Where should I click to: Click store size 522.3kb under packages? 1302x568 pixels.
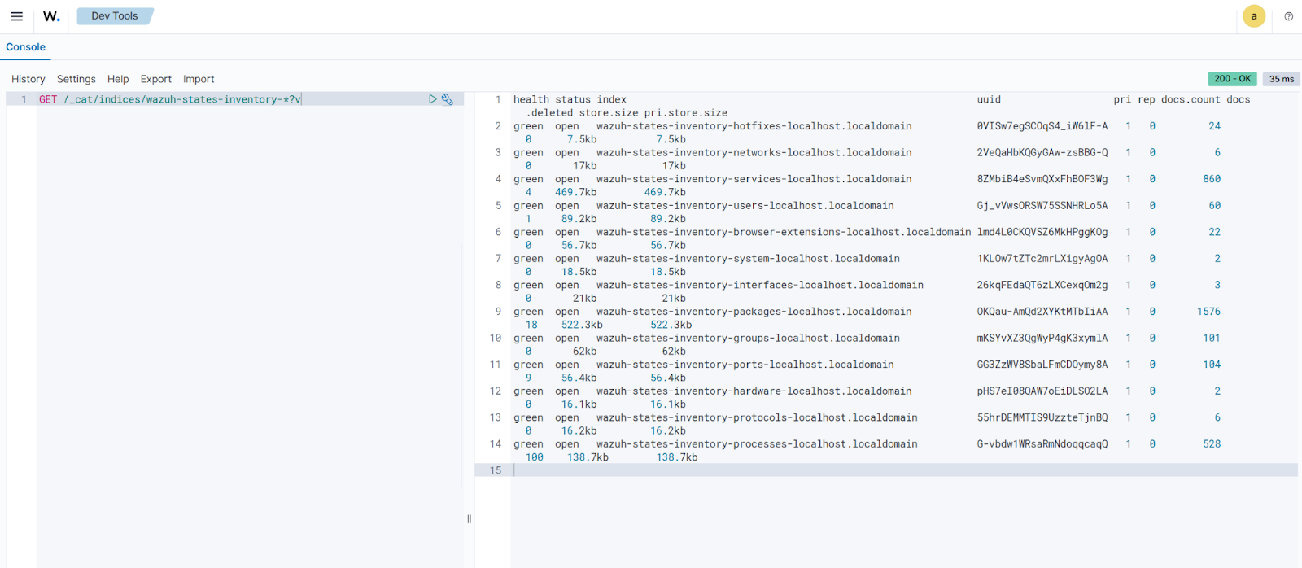point(582,325)
